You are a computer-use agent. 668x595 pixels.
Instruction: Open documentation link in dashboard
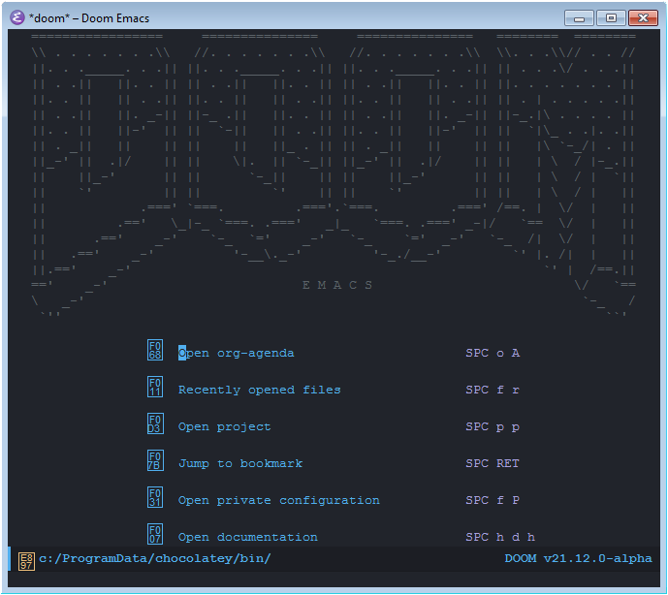(x=248, y=537)
